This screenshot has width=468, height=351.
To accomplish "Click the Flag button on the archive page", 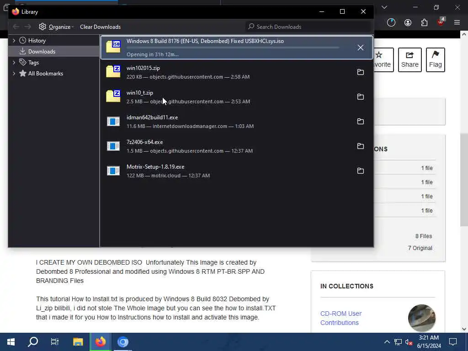I will click(435, 60).
